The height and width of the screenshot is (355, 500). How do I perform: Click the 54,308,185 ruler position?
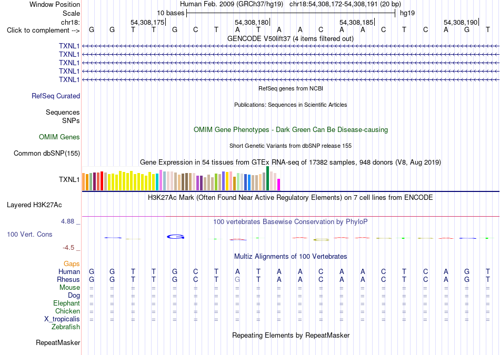(356, 22)
